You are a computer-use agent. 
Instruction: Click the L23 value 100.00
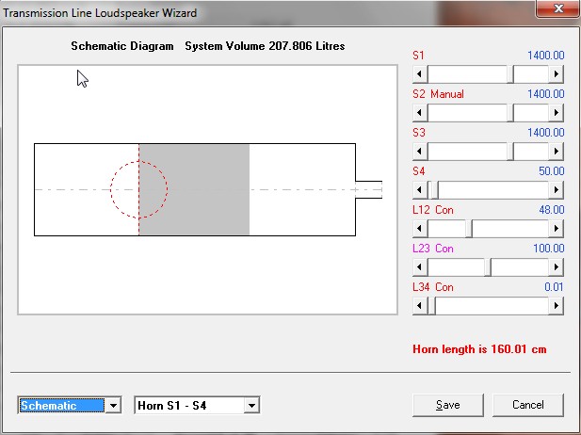(x=548, y=249)
